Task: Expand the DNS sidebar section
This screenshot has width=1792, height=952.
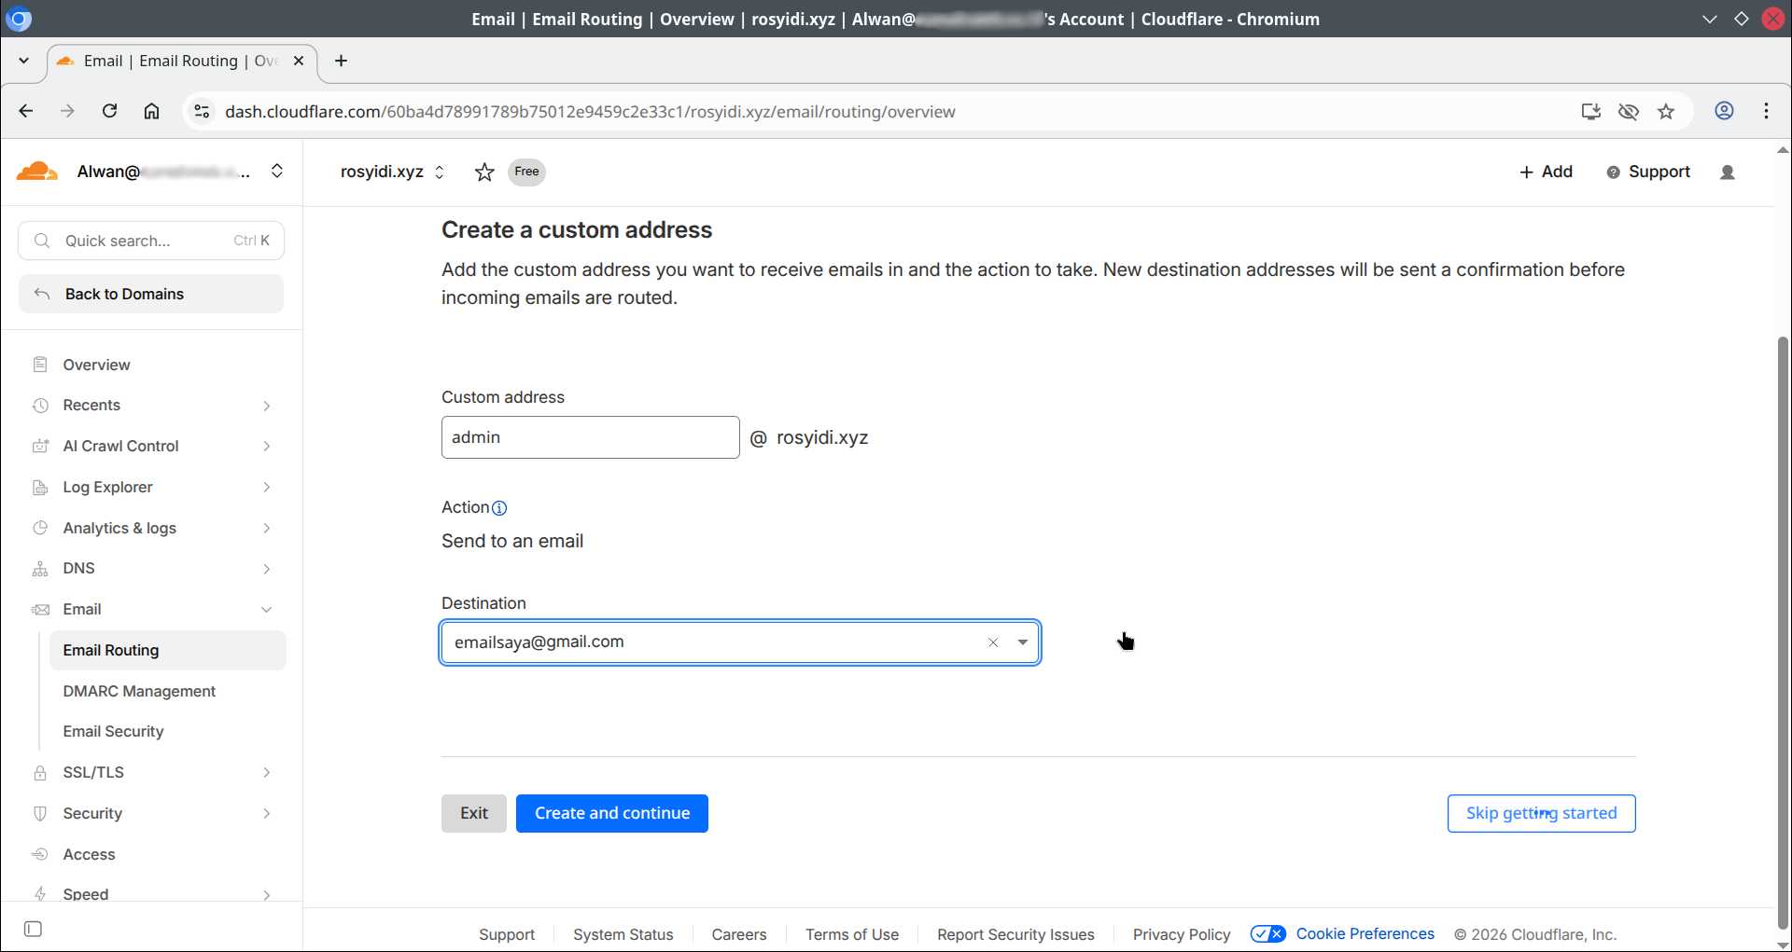Action: pos(266,569)
